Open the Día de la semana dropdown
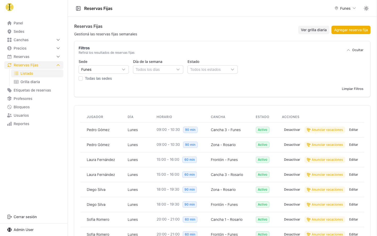 point(158,69)
